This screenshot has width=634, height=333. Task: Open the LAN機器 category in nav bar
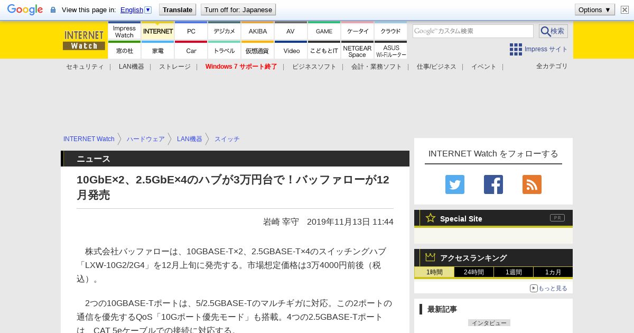click(132, 67)
